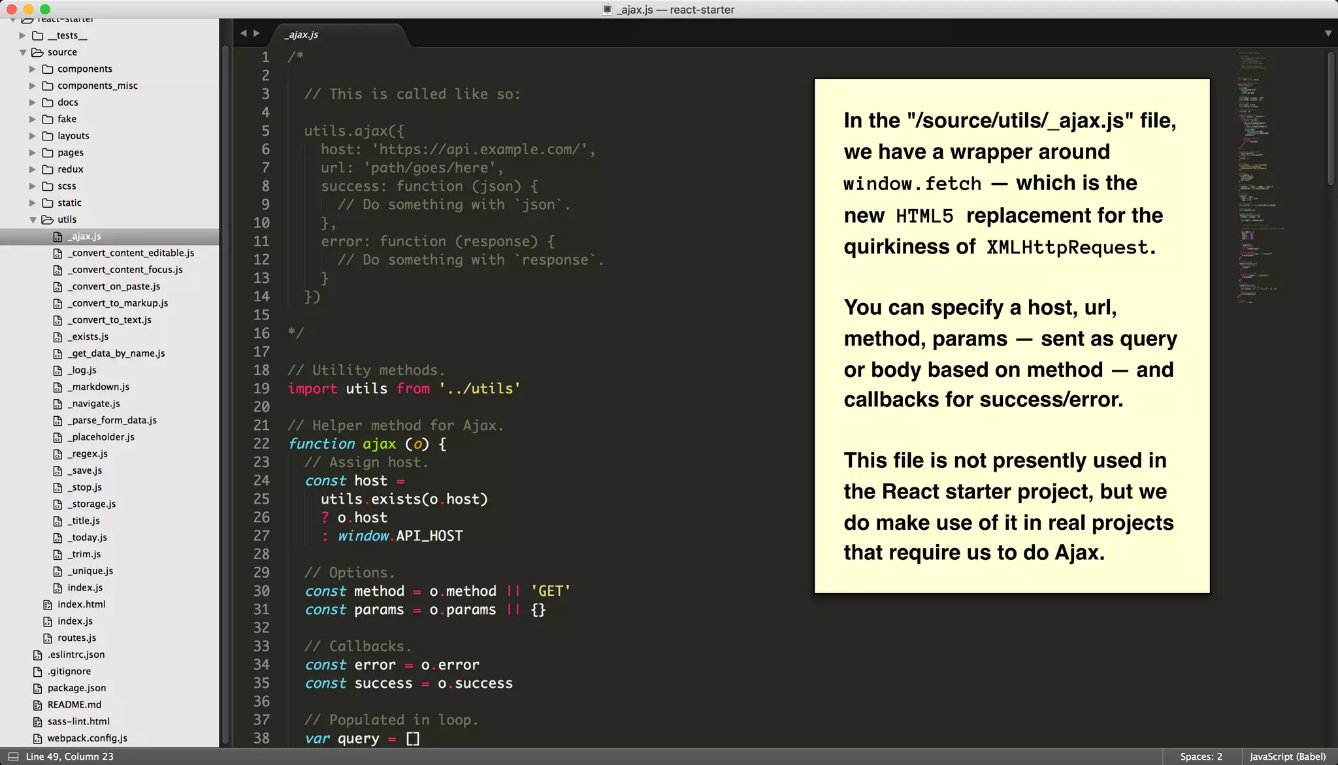Toggle the sidebar panel icon in status bar
Image resolution: width=1338 pixels, height=765 pixels.
[x=13, y=757]
